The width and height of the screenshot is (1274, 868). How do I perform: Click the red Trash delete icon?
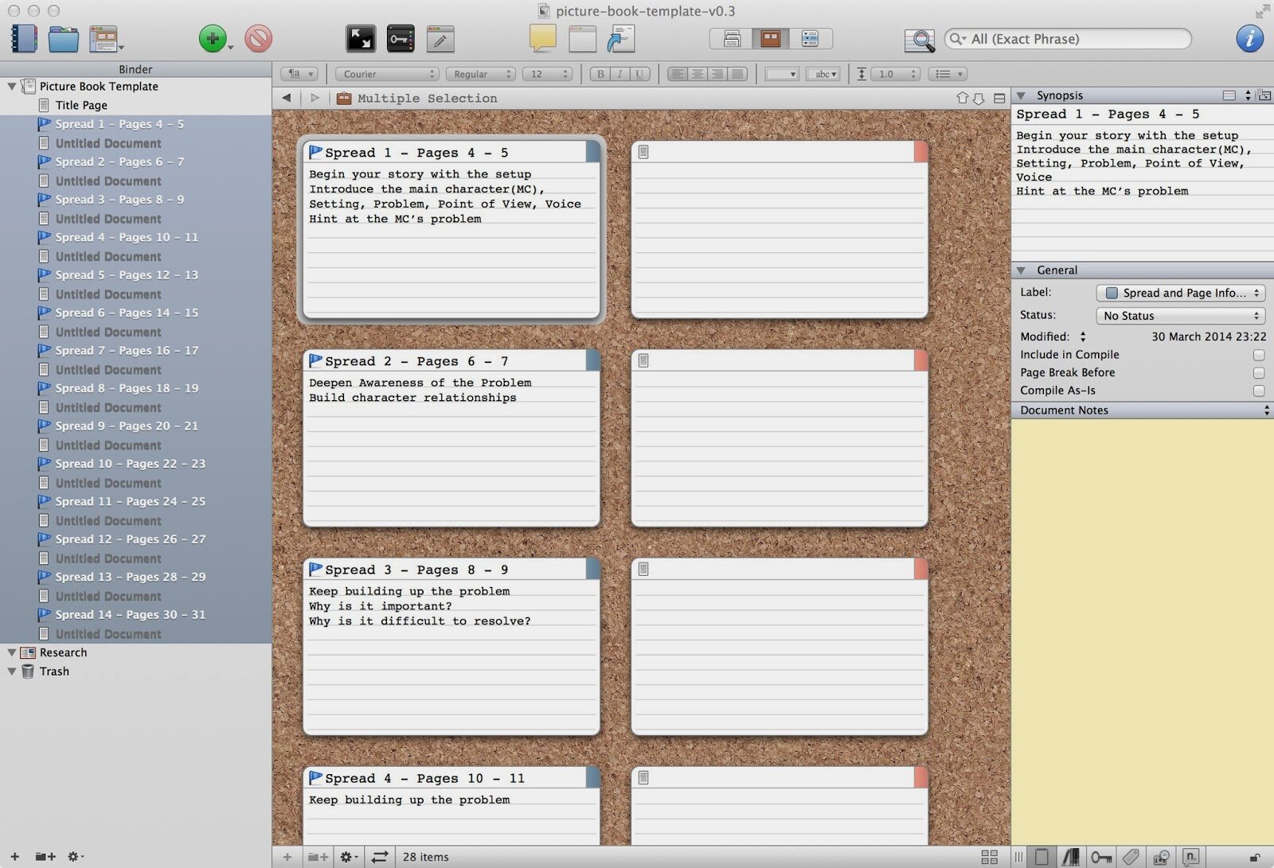pyautogui.click(x=258, y=38)
